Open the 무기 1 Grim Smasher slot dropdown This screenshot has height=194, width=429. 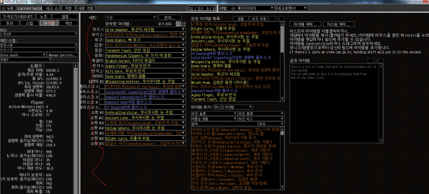145,29
